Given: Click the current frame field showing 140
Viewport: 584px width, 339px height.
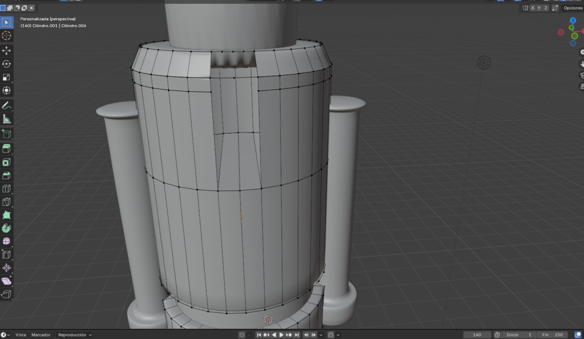Looking at the screenshot, I should (x=477, y=335).
